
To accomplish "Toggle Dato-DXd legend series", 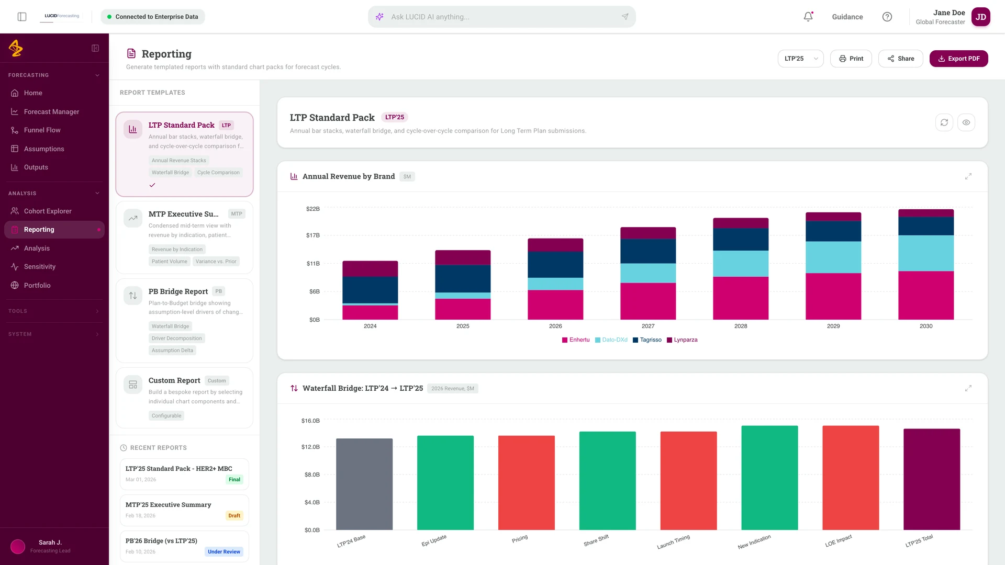I will tap(611, 340).
